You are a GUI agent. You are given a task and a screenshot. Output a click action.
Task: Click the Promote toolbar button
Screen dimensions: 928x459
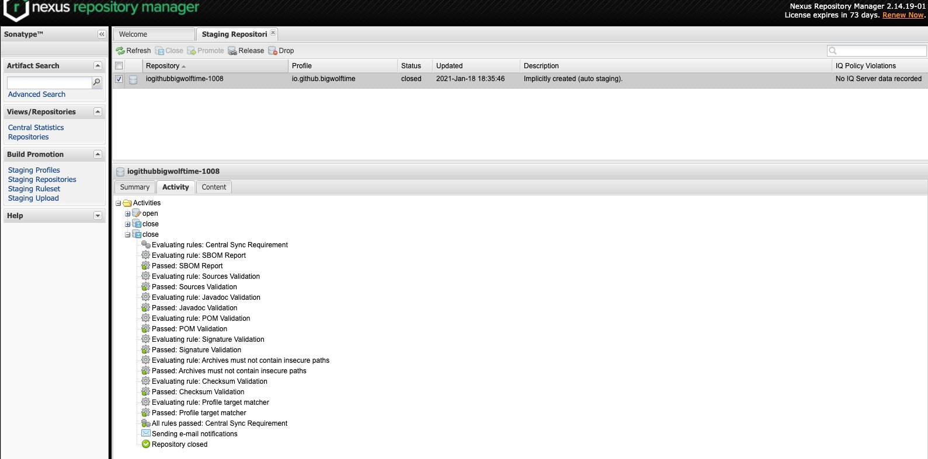(205, 51)
